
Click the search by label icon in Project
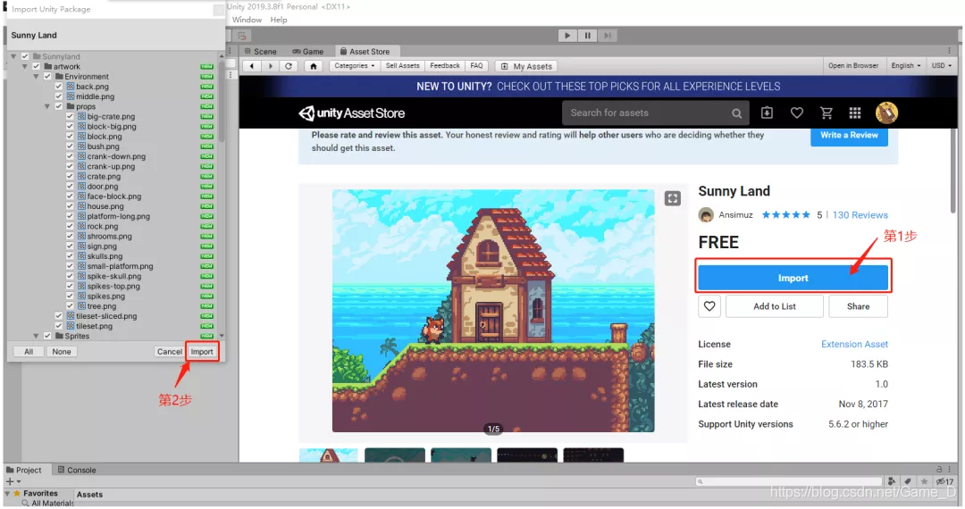click(908, 481)
